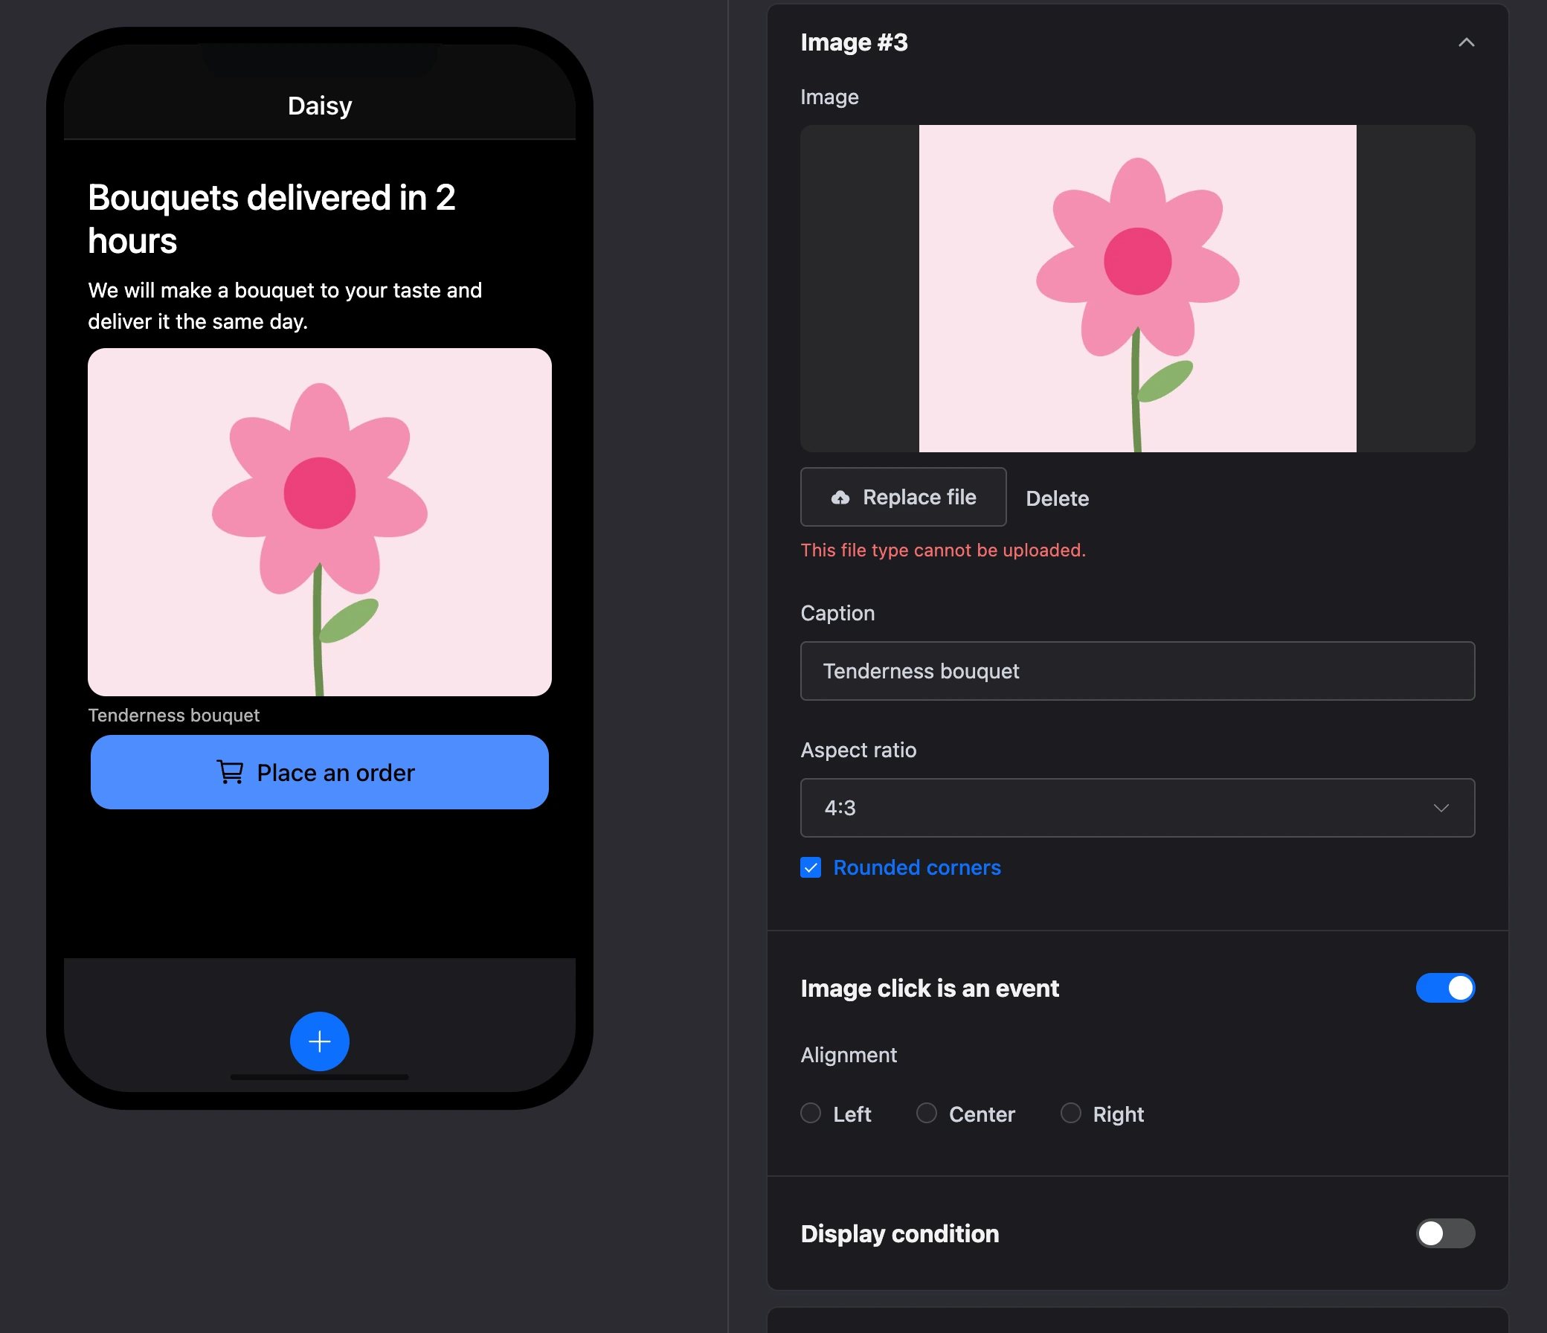Click Place an order button in preview
Viewport: 1547px width, 1333px height.
tap(320, 772)
